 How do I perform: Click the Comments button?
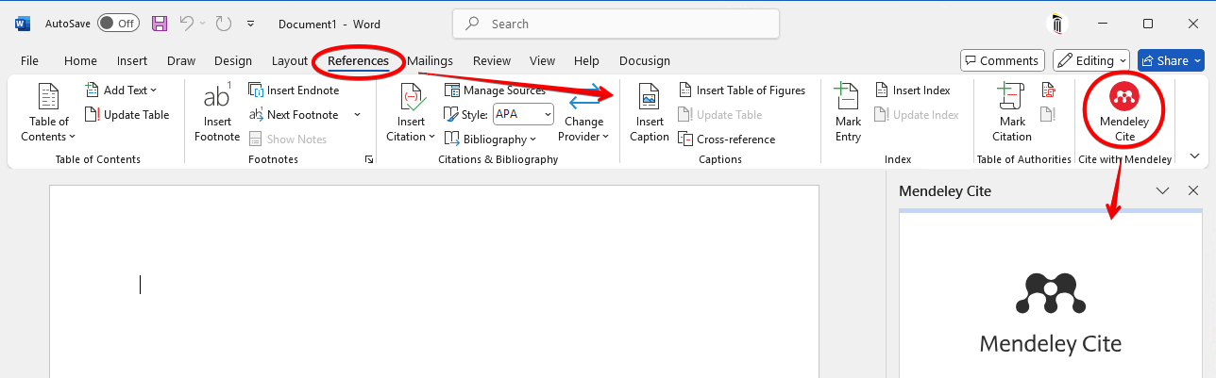(1002, 60)
